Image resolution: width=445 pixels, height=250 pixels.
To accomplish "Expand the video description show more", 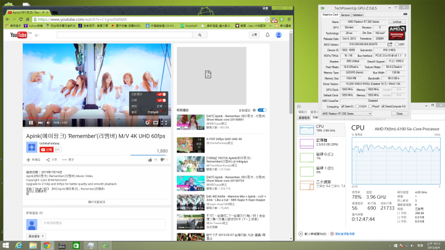I will pos(97,202).
